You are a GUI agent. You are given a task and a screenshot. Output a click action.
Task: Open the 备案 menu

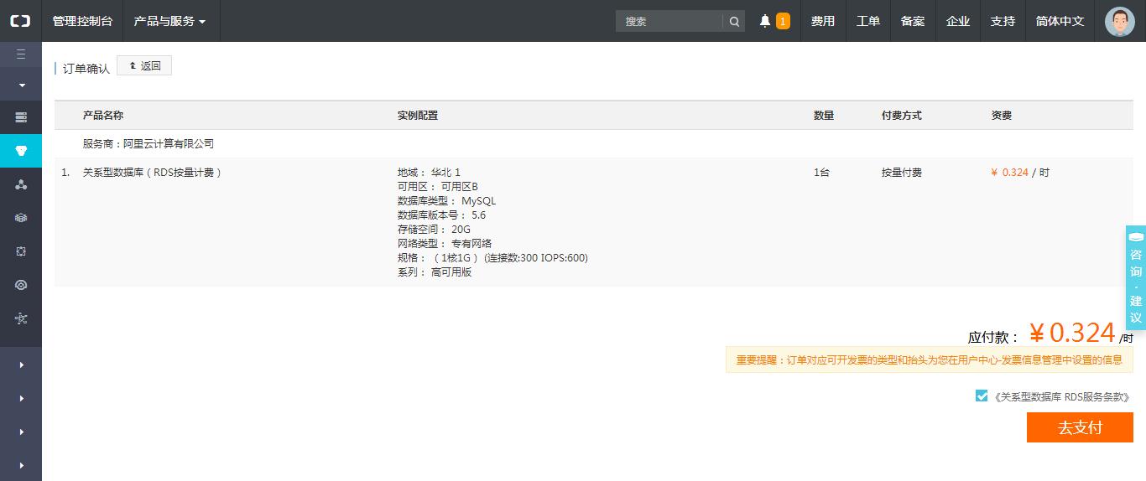click(913, 21)
